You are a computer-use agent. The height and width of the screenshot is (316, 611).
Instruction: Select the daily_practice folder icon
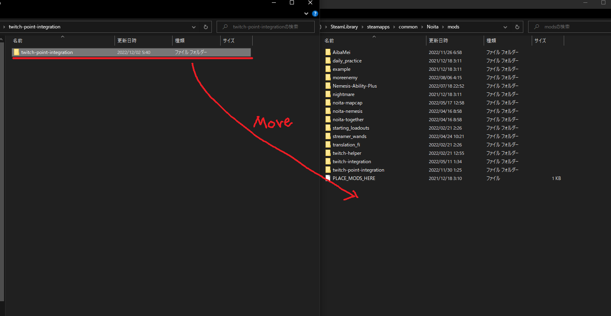tap(328, 60)
